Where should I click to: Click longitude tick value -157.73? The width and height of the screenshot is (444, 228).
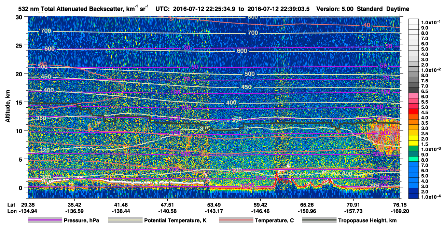[353, 211]
